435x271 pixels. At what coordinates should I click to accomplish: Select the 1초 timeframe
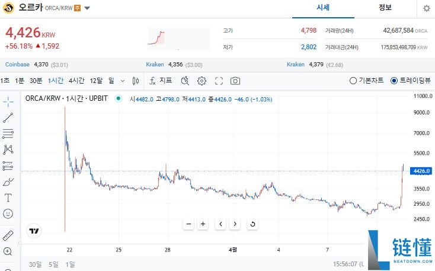[5, 81]
